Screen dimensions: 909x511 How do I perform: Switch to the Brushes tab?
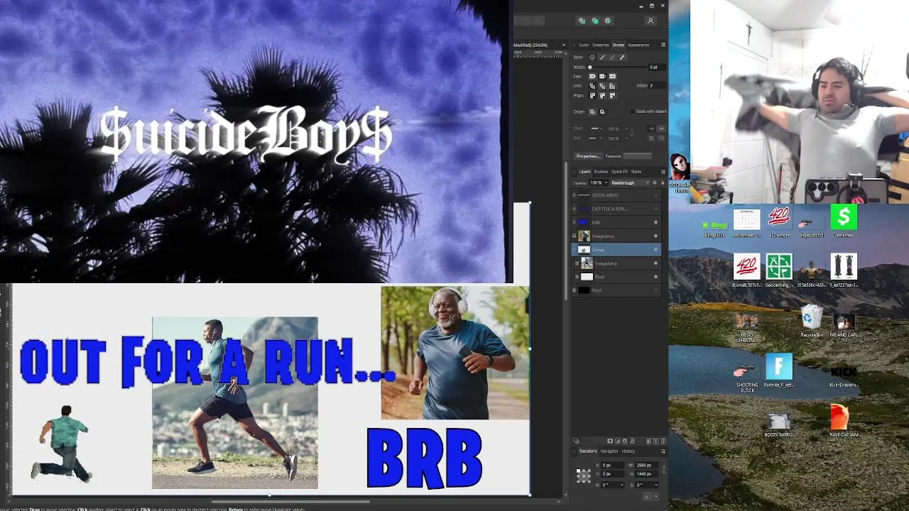click(x=601, y=172)
